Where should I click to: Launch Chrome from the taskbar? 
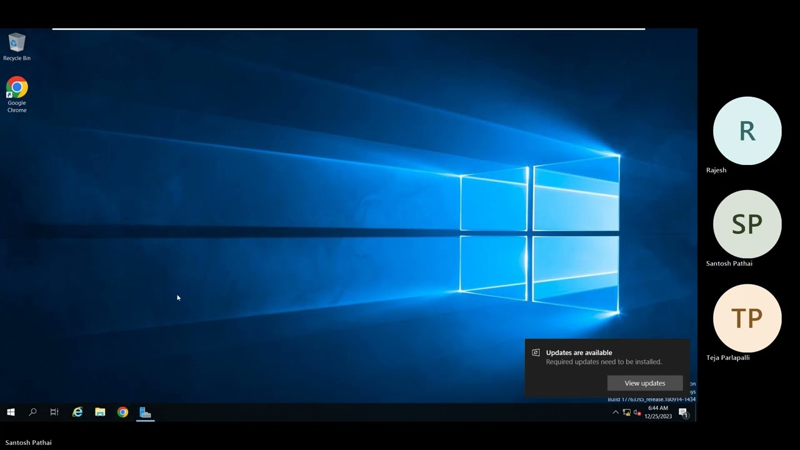coord(122,412)
